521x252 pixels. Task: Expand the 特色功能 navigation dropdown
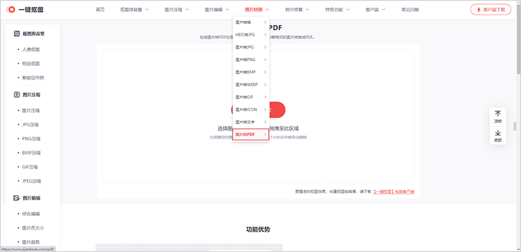coord(338,10)
